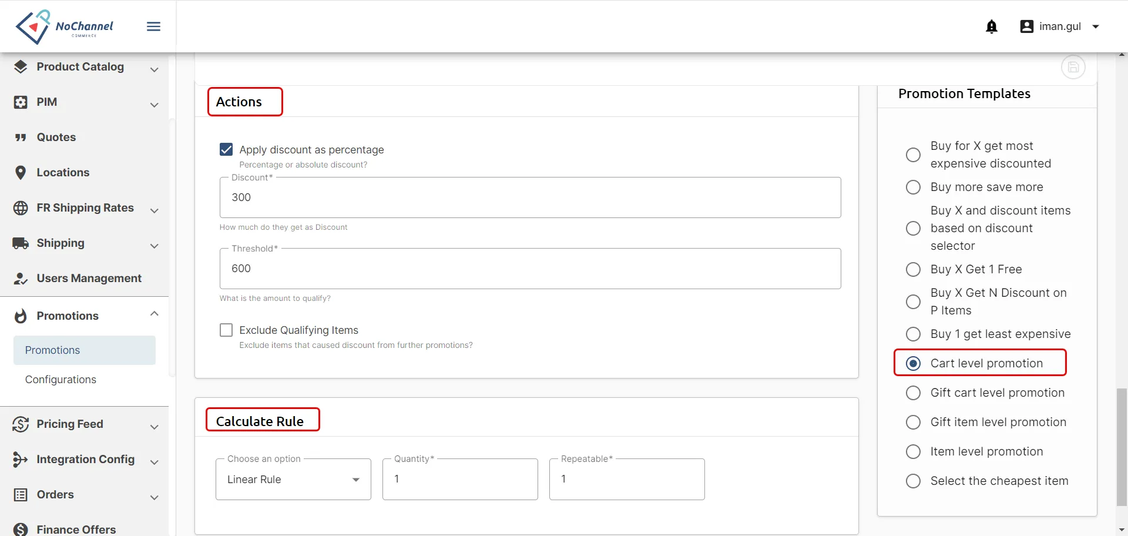Expand the Pricing Feed chevron
This screenshot has height=536, width=1128.
(155, 427)
